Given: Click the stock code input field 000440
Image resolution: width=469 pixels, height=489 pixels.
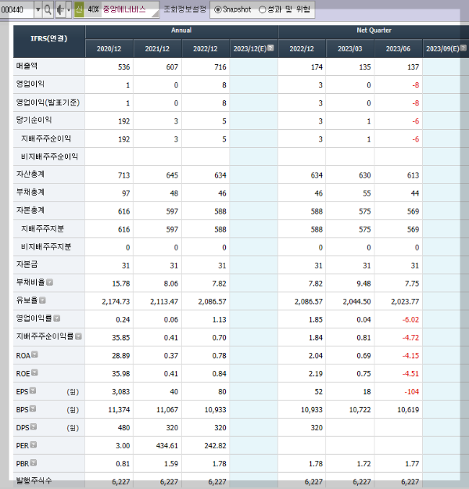Looking at the screenshot, I should tap(17, 10).
